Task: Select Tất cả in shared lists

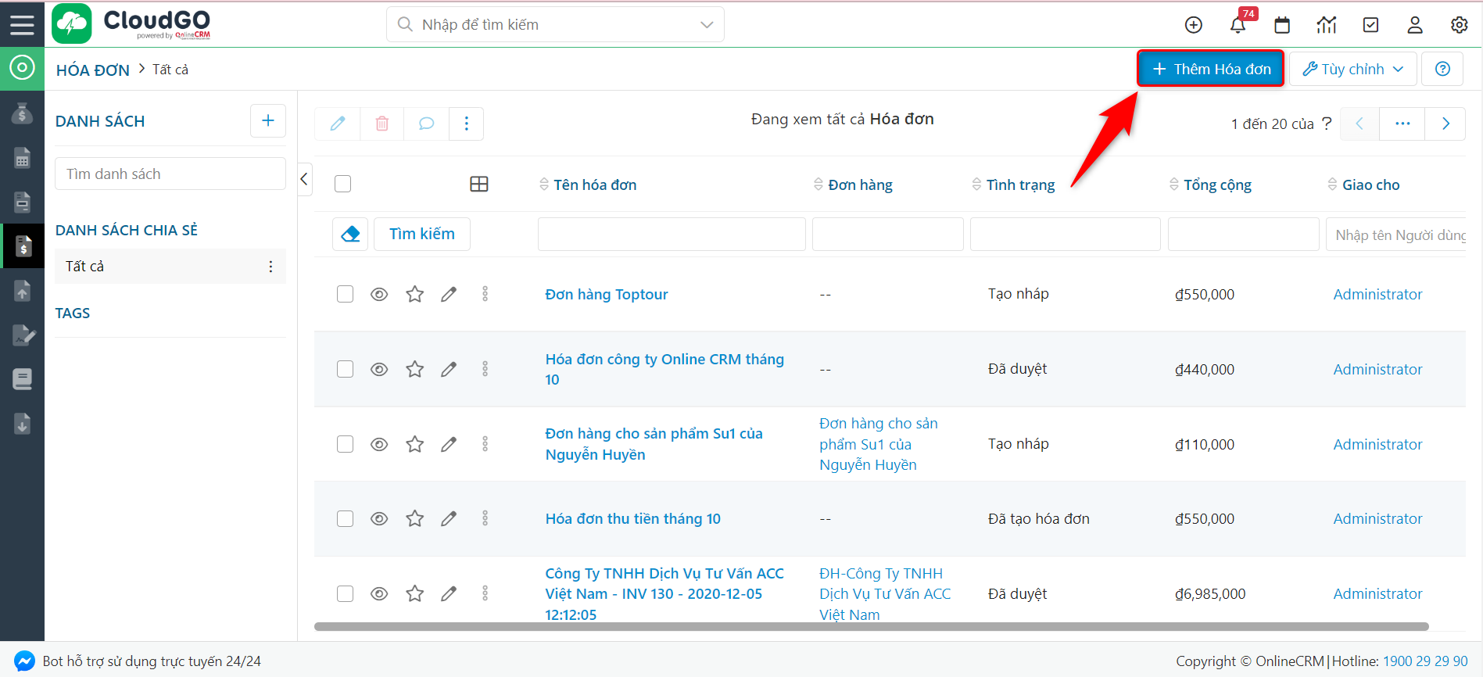Action: coord(84,266)
